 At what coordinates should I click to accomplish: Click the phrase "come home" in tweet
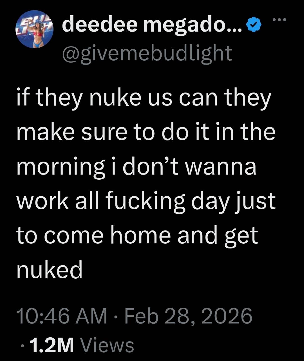(x=106, y=235)
